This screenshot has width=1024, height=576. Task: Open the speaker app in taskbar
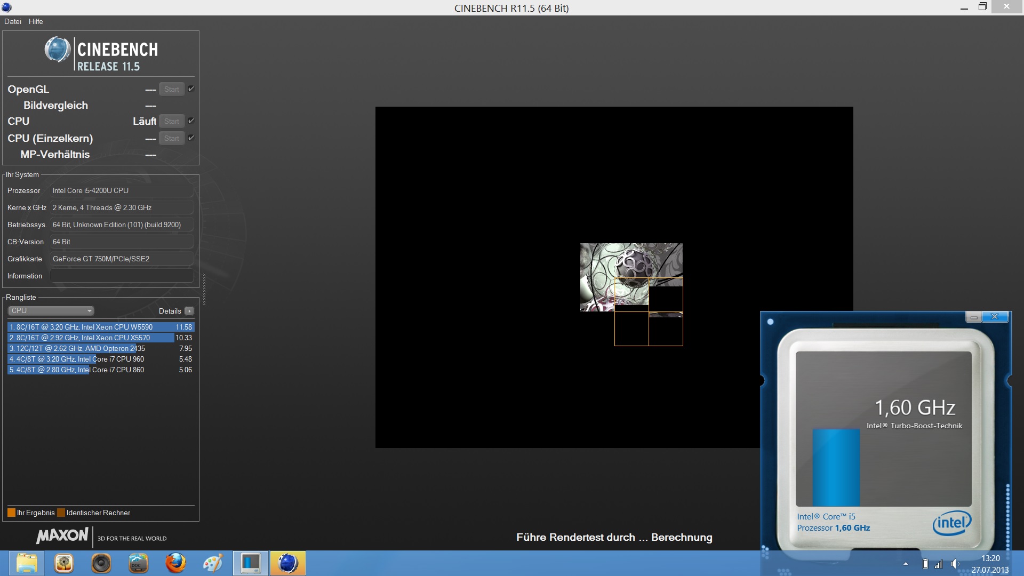(x=101, y=563)
